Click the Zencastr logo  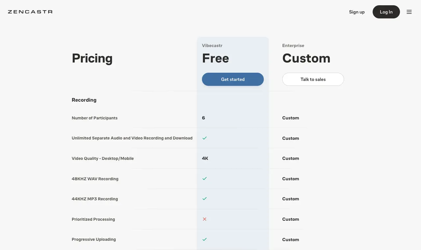30,12
